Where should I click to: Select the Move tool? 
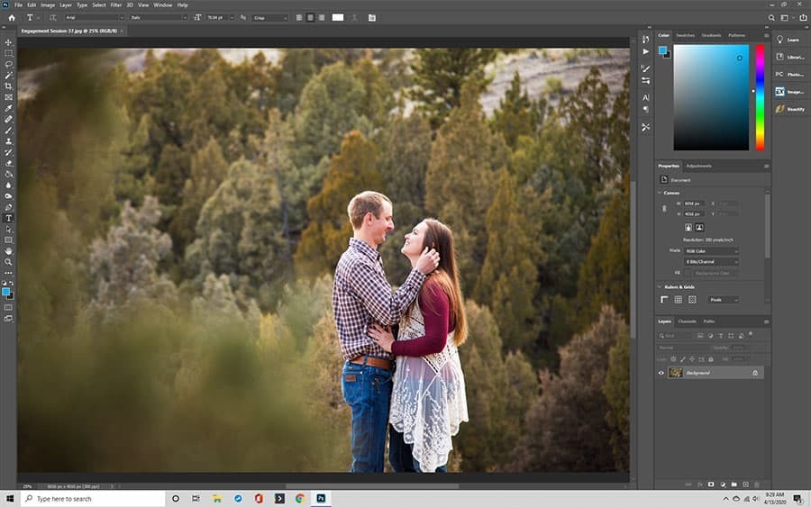(x=9, y=42)
